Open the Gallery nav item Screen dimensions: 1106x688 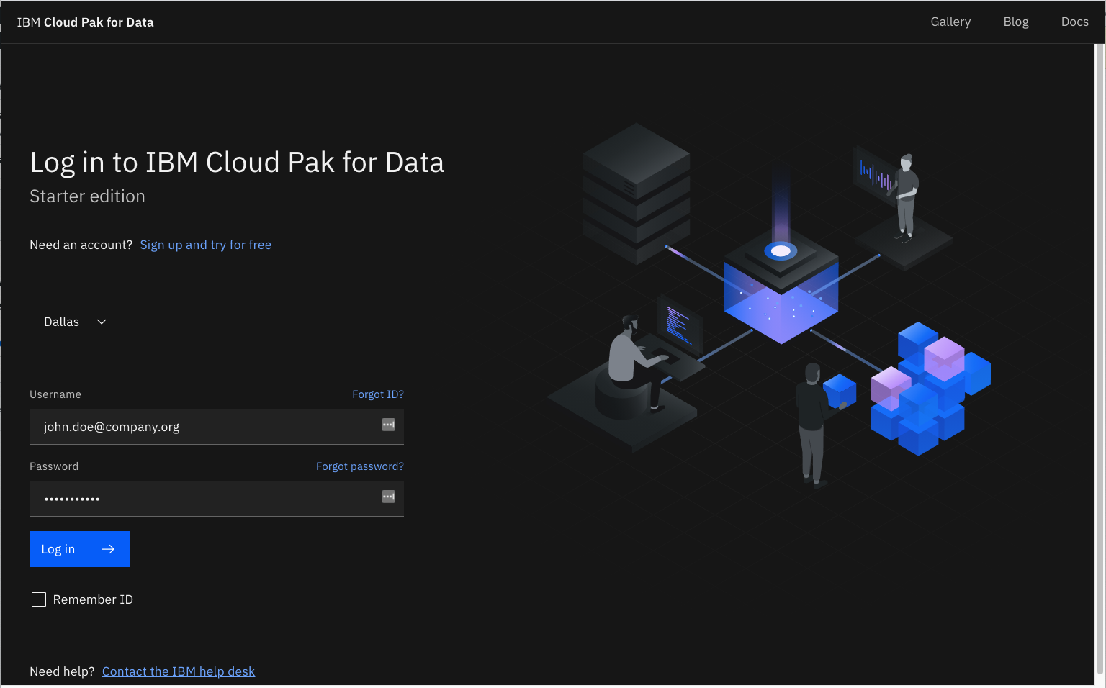point(950,22)
